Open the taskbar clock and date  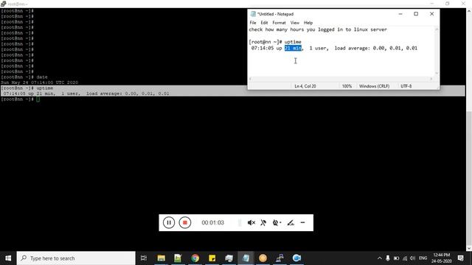[x=441, y=258]
